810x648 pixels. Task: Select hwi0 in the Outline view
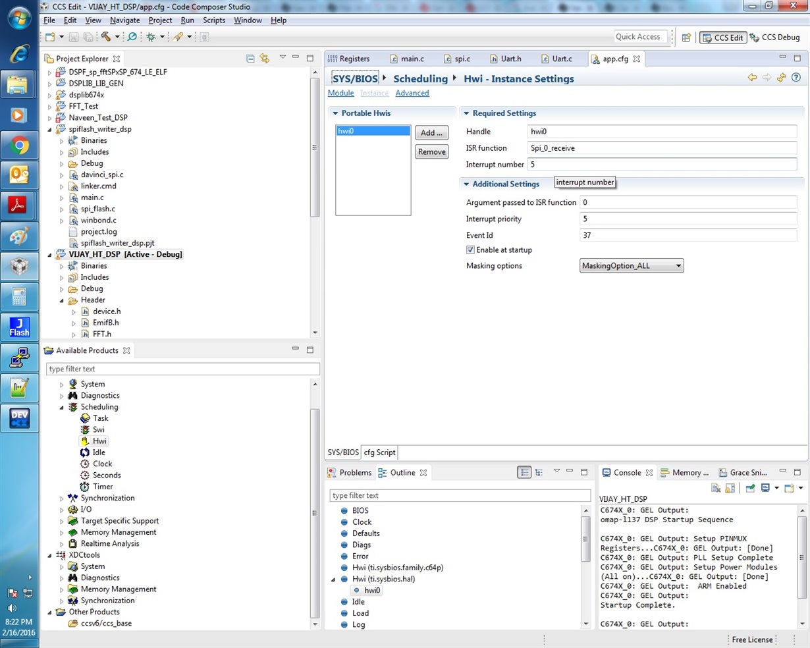[372, 591]
